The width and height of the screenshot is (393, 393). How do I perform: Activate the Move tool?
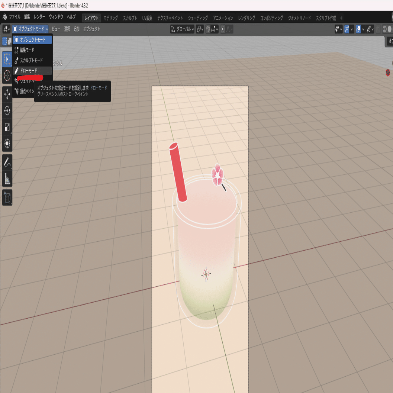click(x=7, y=94)
